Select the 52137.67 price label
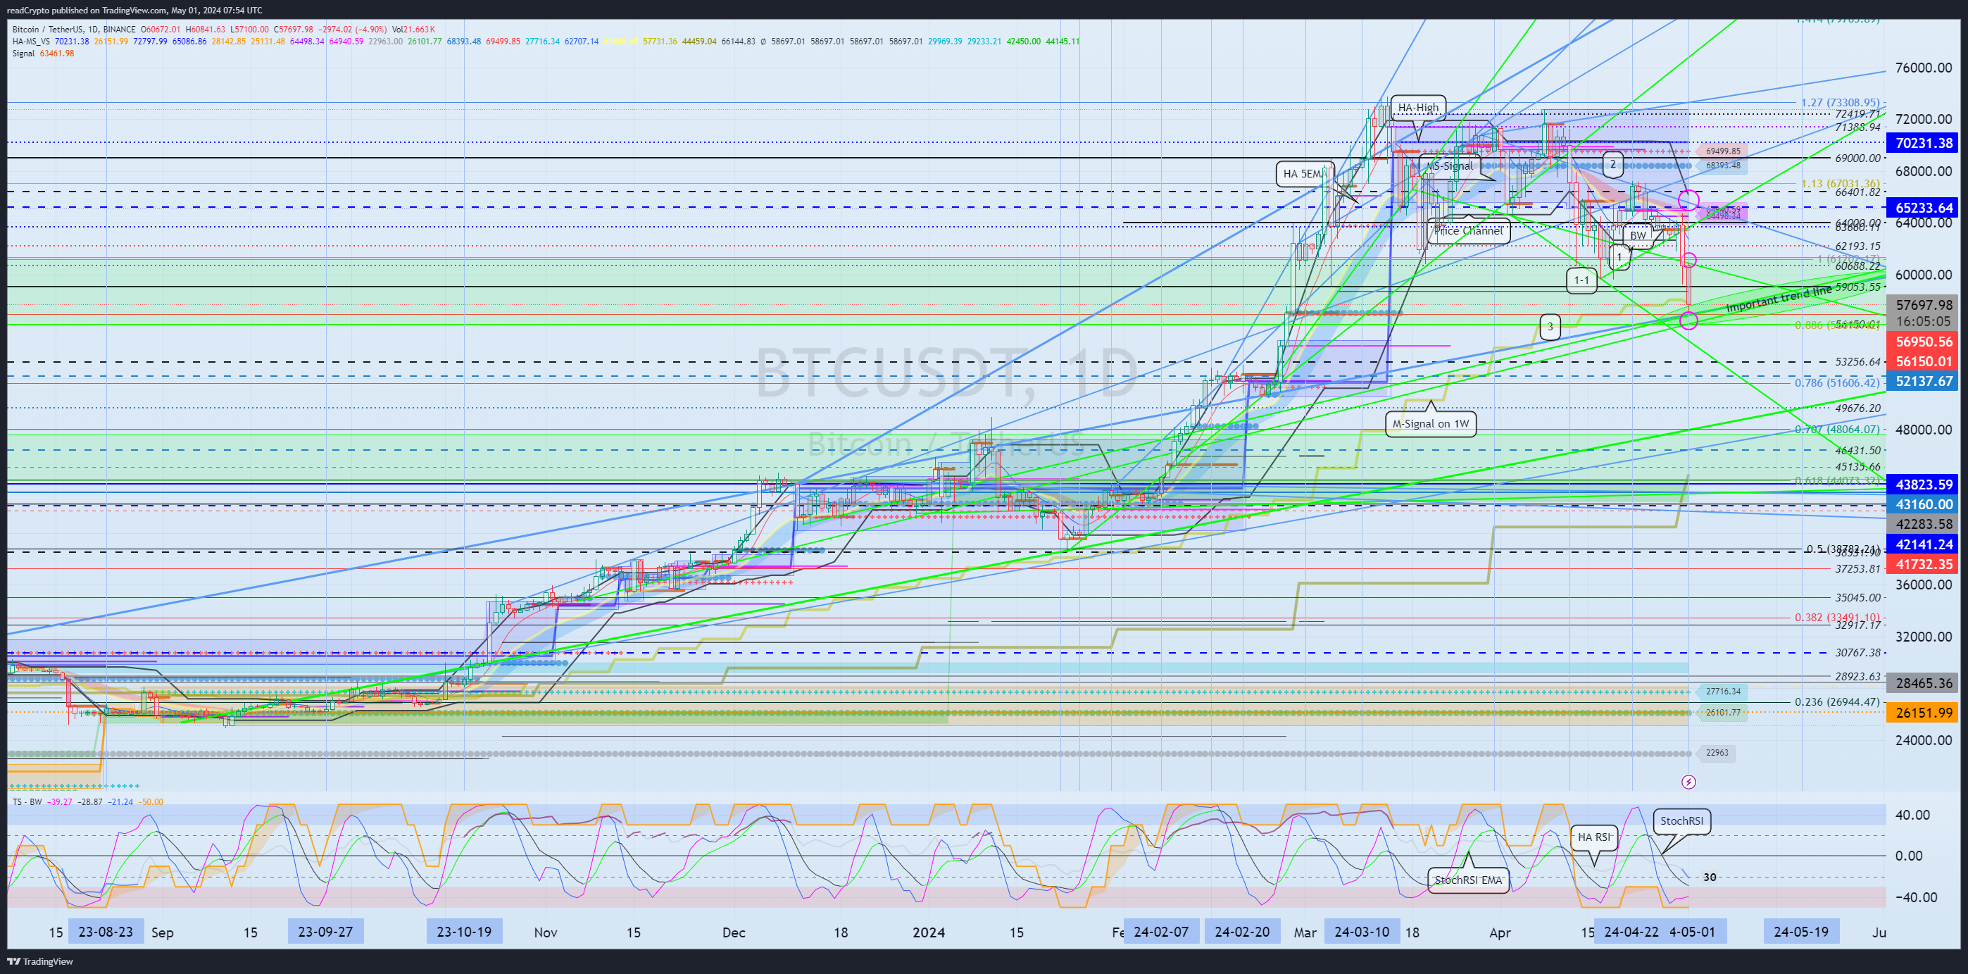The height and width of the screenshot is (974, 1968). click(1924, 381)
